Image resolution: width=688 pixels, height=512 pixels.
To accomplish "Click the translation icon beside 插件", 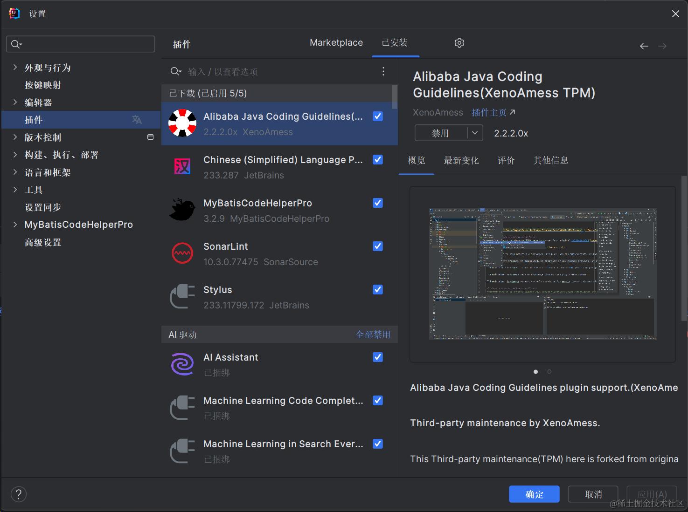I will pos(137,120).
